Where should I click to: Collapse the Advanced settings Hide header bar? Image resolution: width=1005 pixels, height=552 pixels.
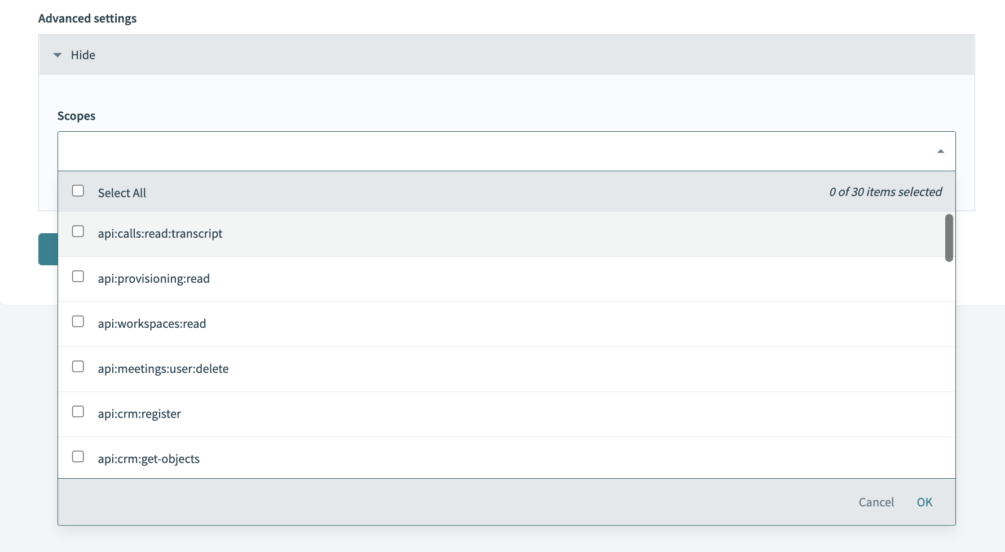pos(506,55)
